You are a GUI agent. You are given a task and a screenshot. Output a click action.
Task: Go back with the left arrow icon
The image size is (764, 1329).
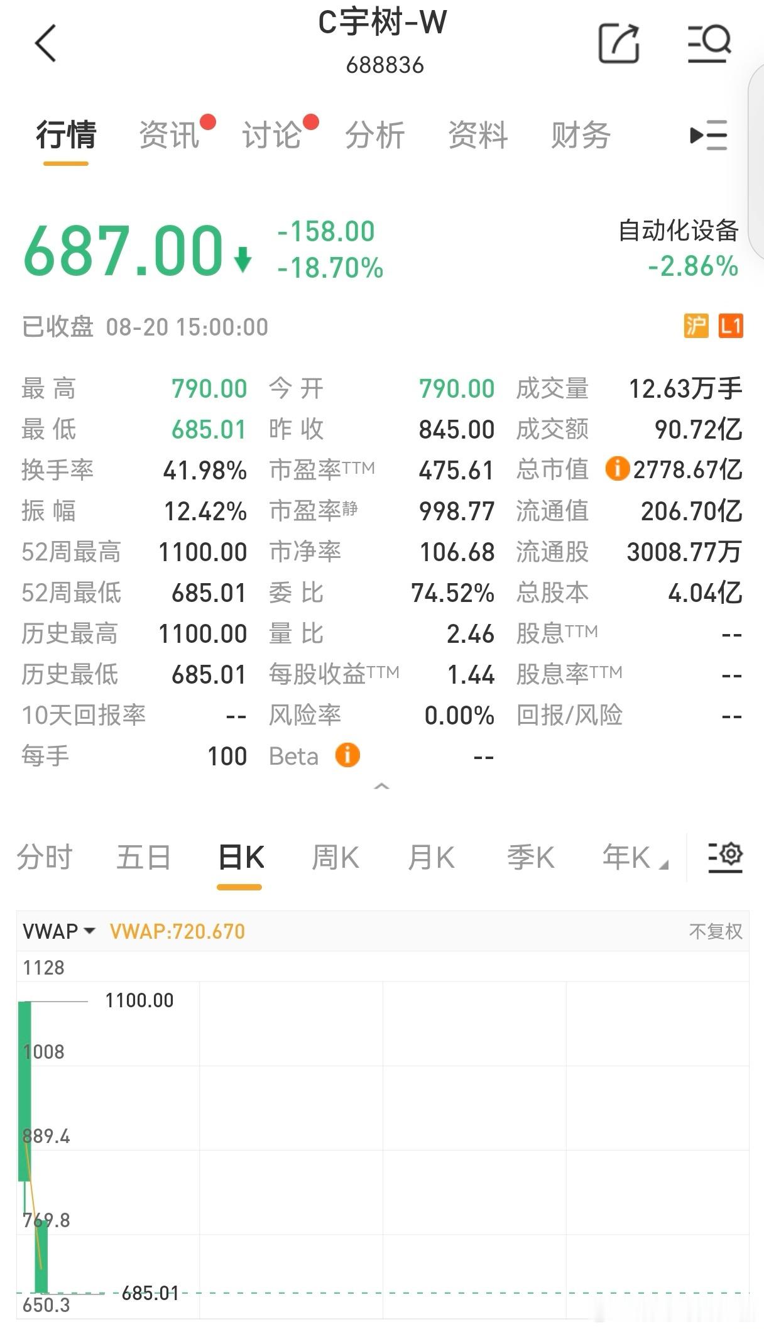[x=45, y=43]
